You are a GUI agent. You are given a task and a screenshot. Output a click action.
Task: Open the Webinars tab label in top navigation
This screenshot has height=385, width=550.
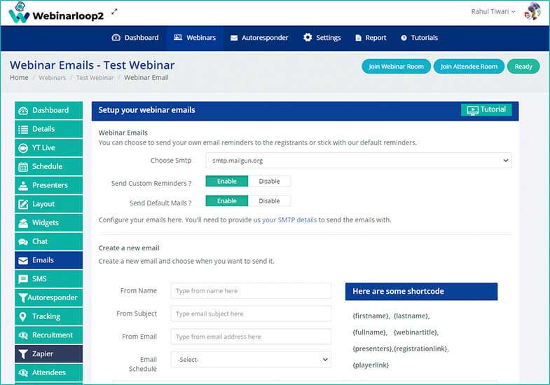(201, 38)
